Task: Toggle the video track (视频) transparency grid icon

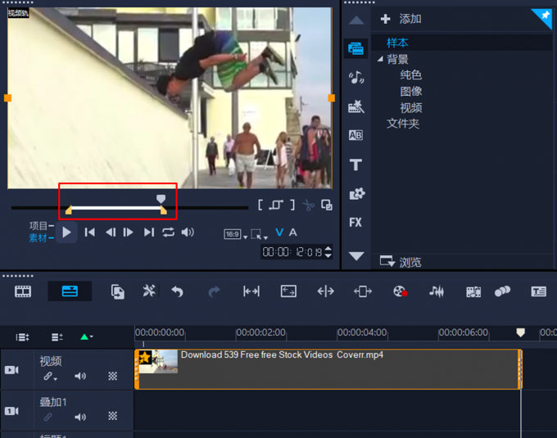Action: click(112, 377)
